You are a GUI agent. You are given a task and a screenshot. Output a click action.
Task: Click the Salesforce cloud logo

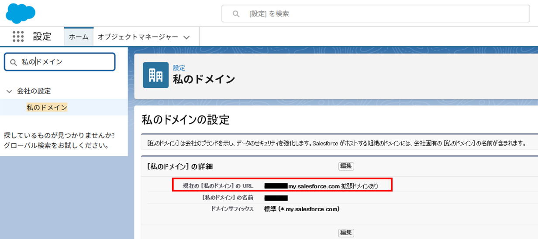tap(21, 13)
